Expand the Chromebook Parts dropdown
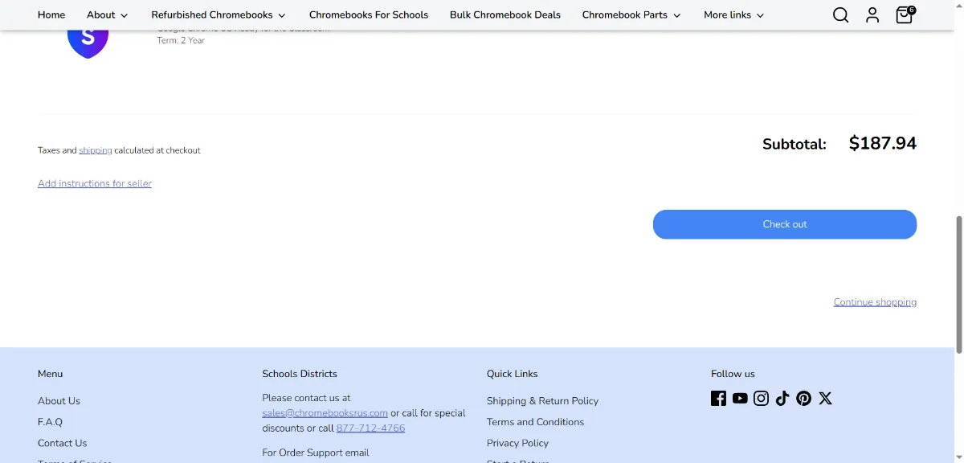The width and height of the screenshot is (964, 463). coord(631,14)
